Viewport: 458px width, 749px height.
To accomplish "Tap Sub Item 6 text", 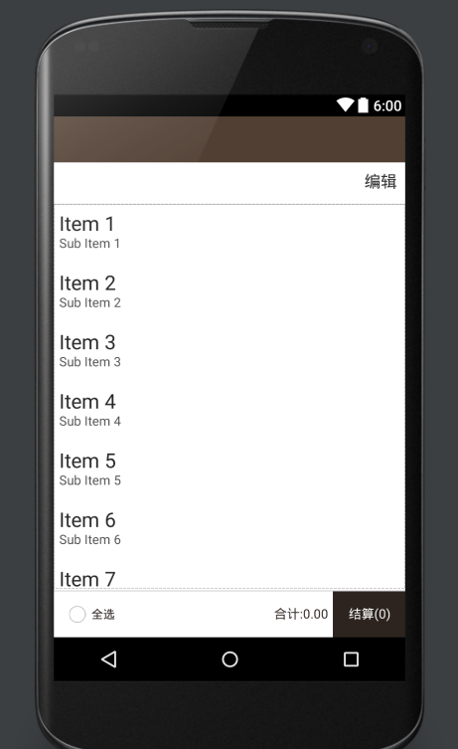I will (89, 540).
